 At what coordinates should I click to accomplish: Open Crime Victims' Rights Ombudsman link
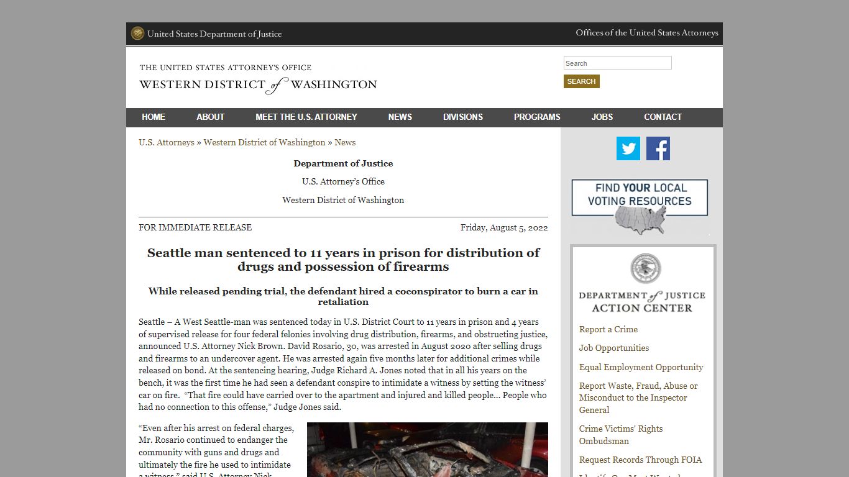click(x=621, y=435)
